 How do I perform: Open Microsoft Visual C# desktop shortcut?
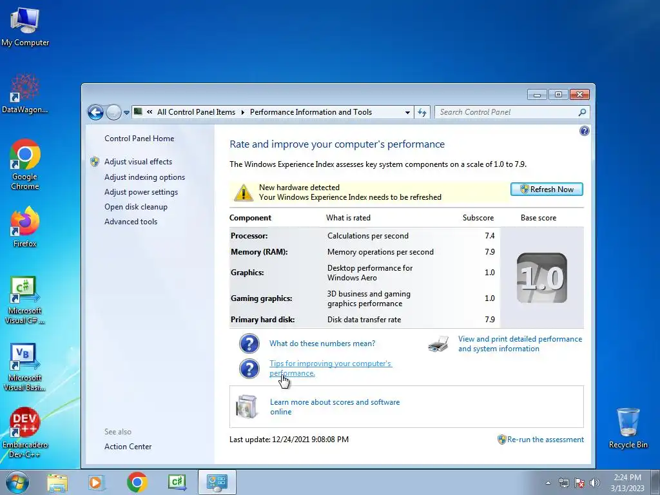(x=25, y=300)
